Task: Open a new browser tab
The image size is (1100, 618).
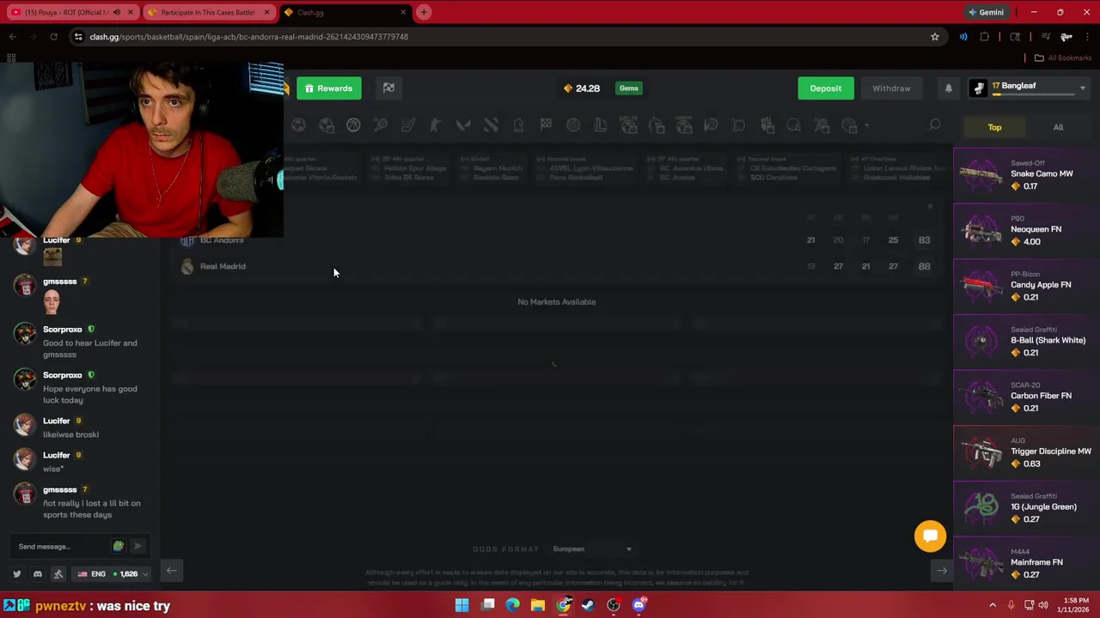Action: (x=424, y=12)
